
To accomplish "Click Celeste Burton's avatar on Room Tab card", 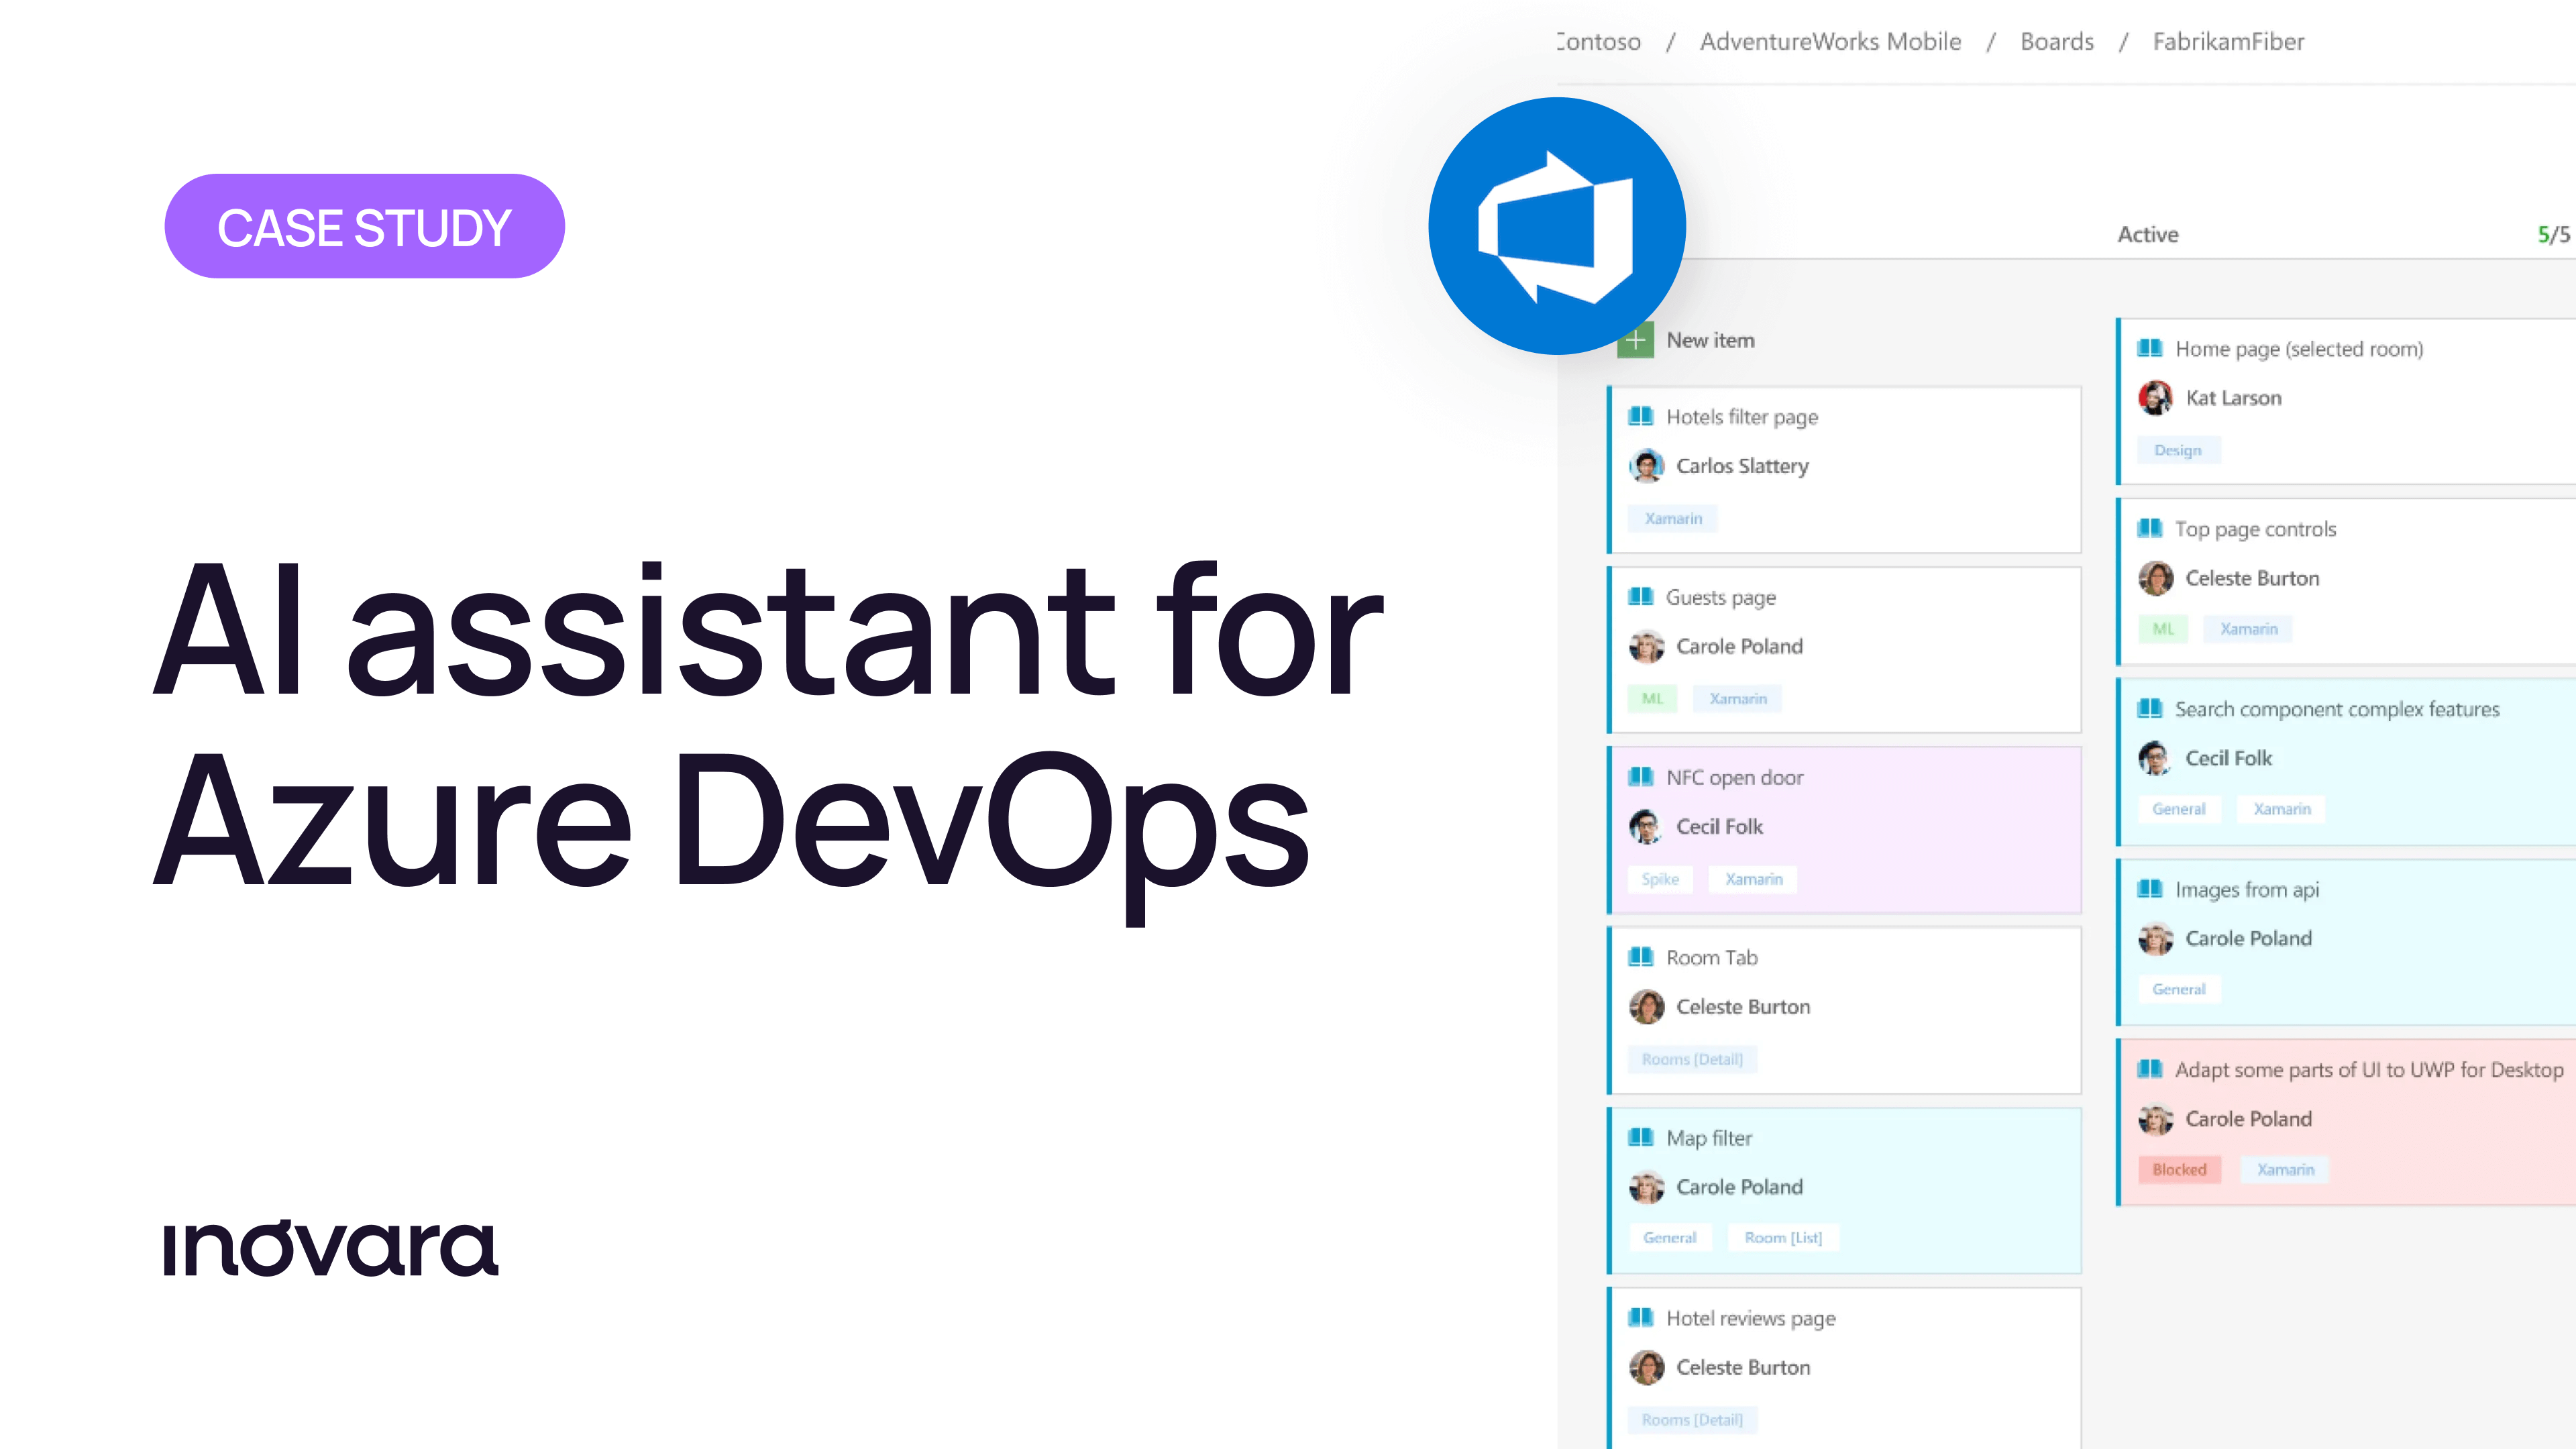I will [x=1646, y=1007].
